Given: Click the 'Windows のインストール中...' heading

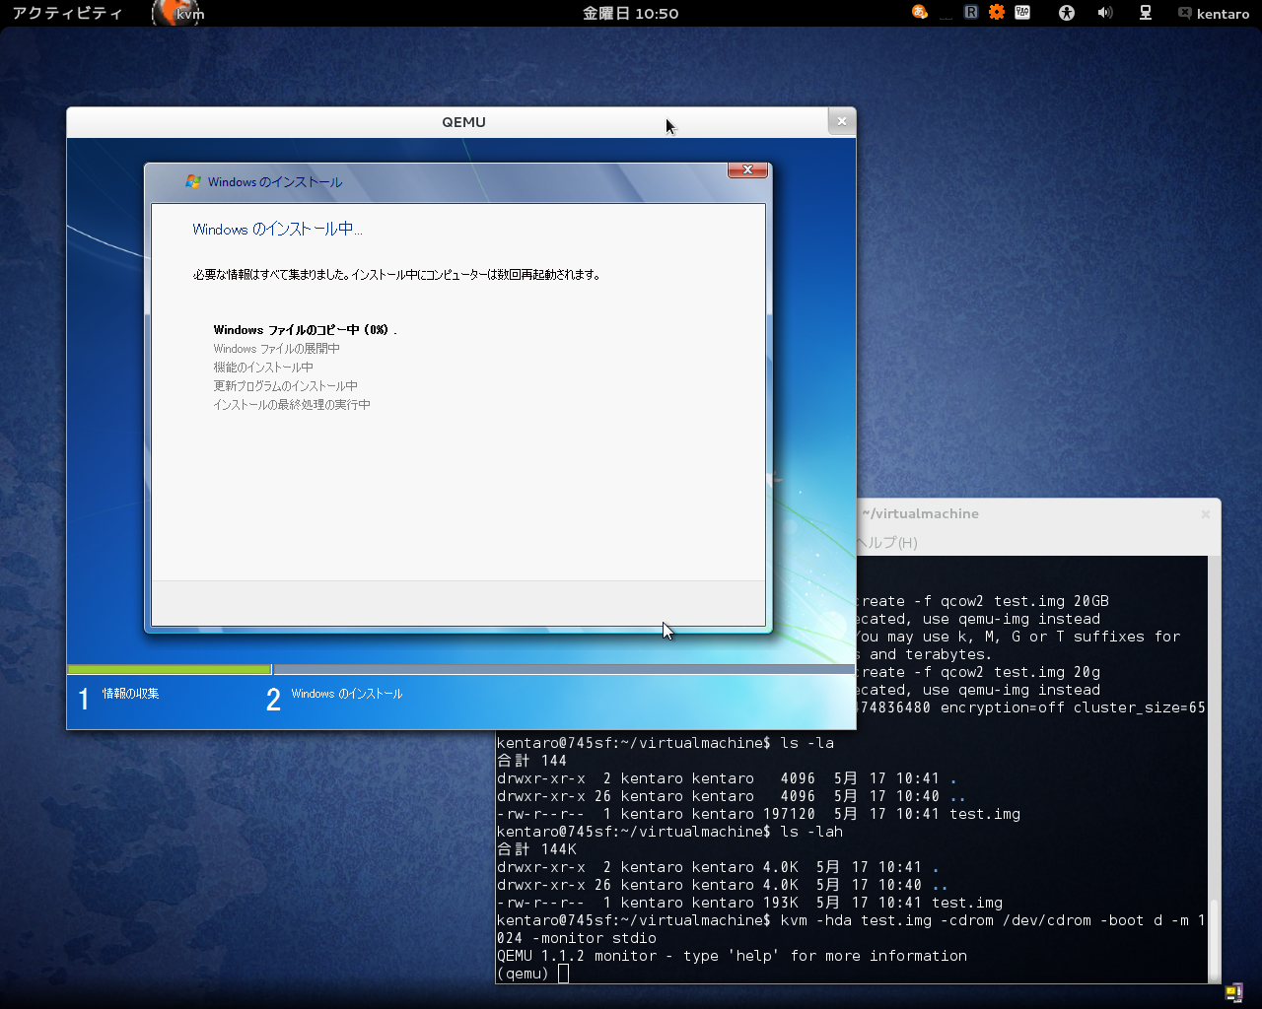Looking at the screenshot, I should tap(277, 230).
